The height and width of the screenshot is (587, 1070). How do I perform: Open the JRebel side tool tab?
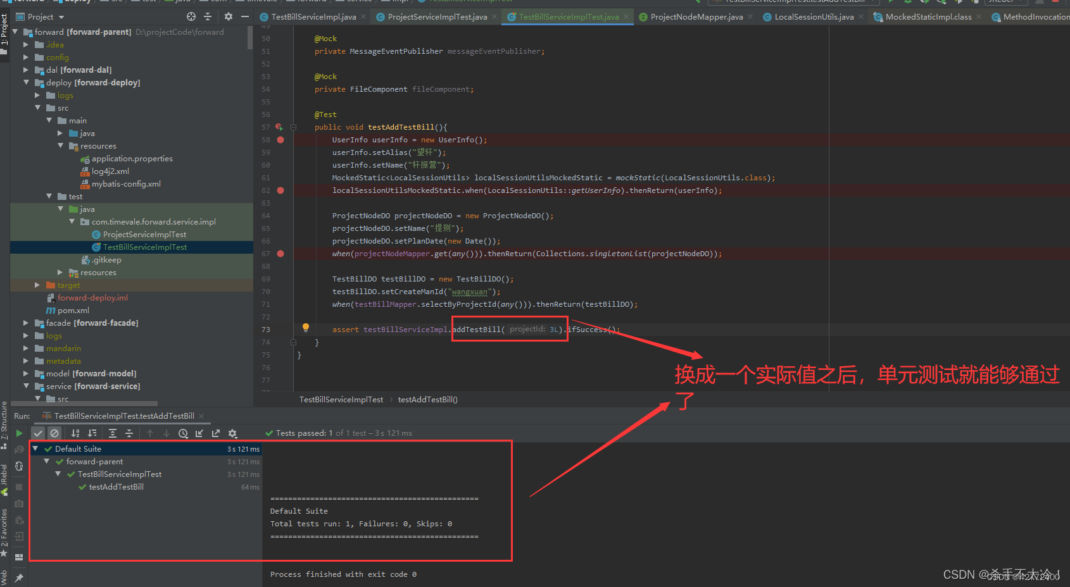[4, 480]
